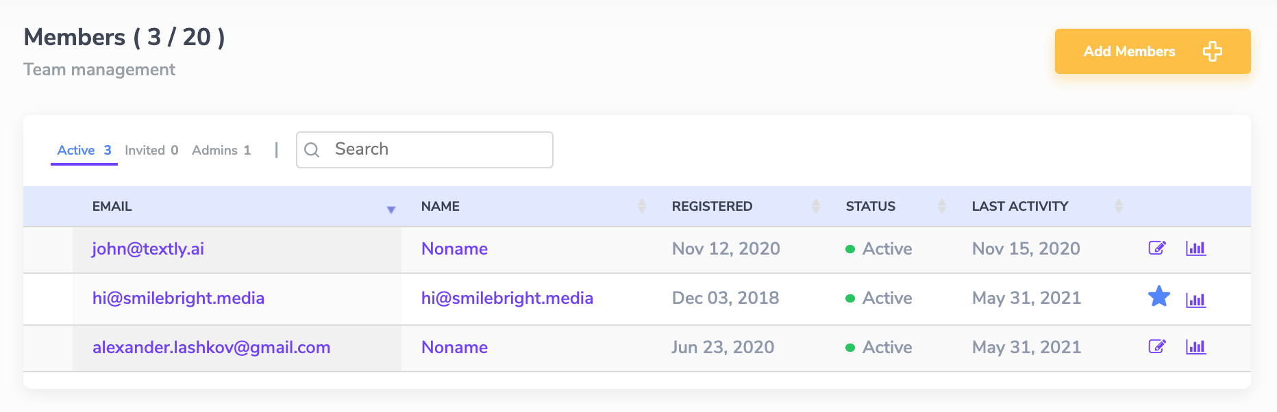Open the hi@smilebright.media name link
The image size is (1277, 412).
tap(507, 298)
